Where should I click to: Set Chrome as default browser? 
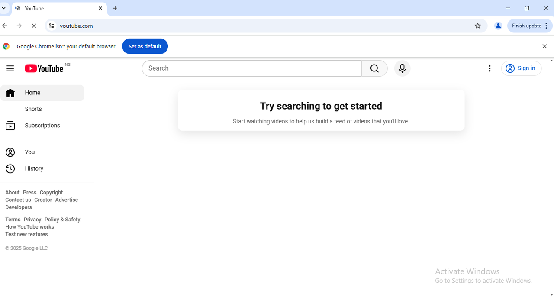tap(145, 46)
